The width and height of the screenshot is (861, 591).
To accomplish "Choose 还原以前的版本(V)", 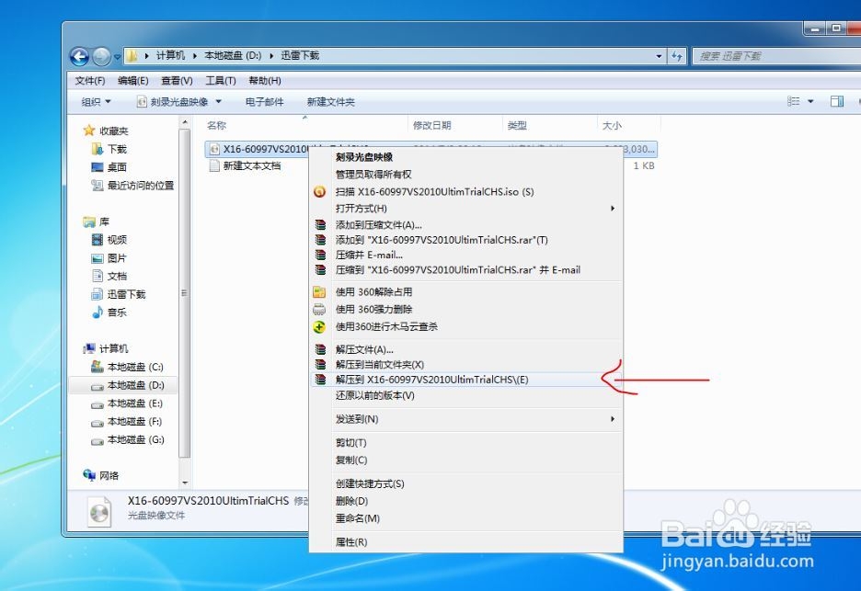I will tap(465, 395).
